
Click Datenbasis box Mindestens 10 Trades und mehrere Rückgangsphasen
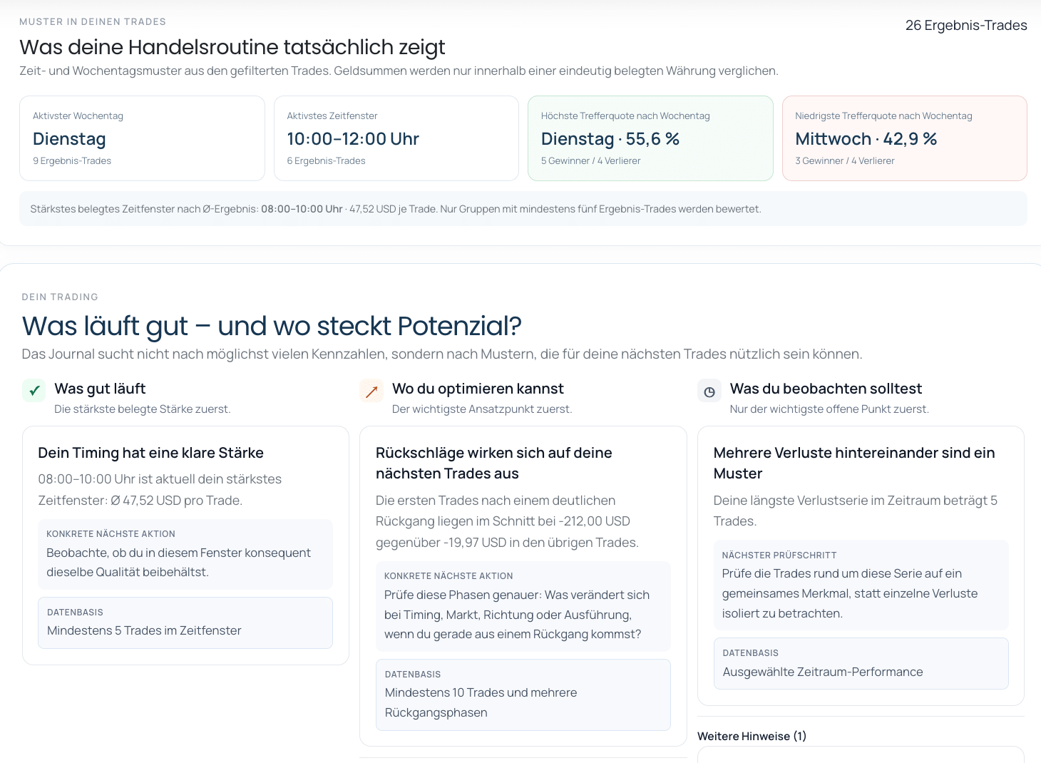[x=523, y=695]
